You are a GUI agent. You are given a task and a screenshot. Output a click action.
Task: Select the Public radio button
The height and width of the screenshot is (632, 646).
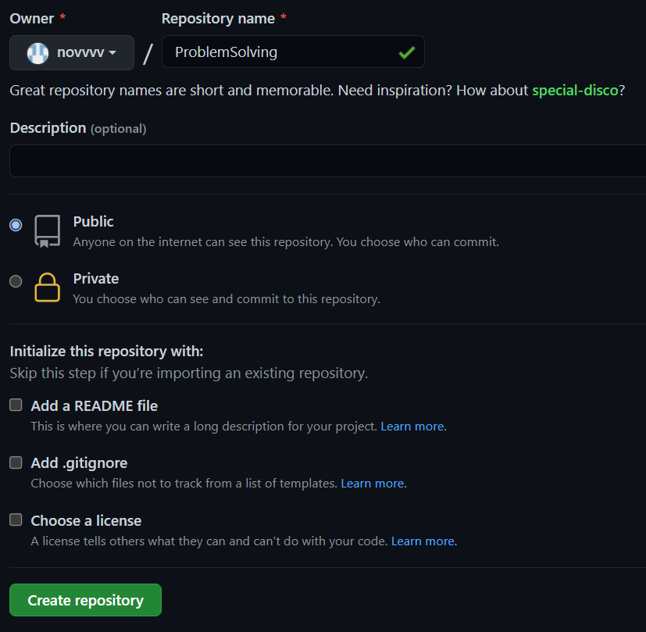[x=16, y=225]
